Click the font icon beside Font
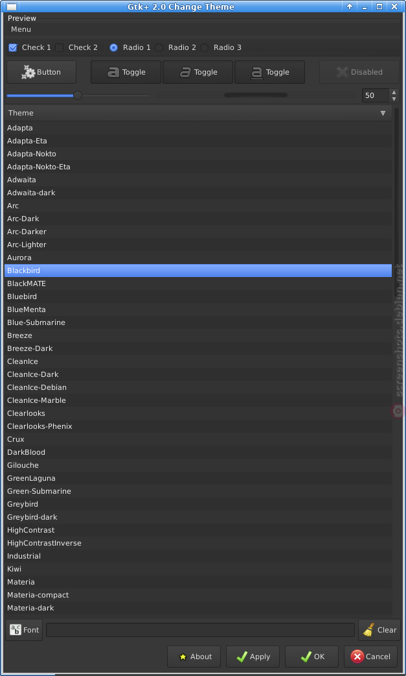This screenshot has height=676, width=406. click(16, 630)
